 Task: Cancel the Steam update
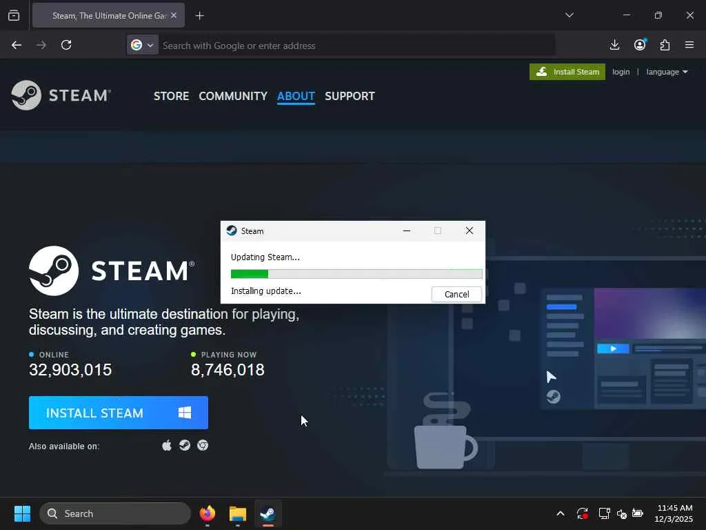[x=456, y=294]
